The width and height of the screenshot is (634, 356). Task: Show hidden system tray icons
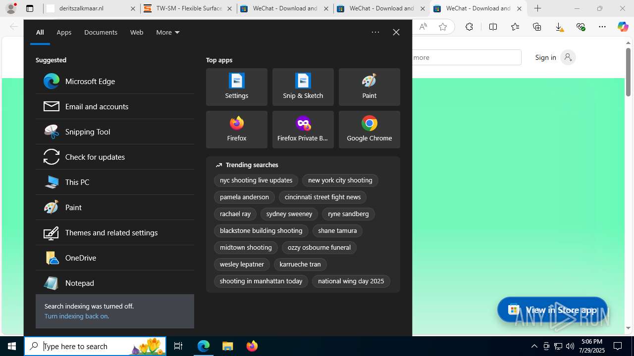[x=534, y=346]
